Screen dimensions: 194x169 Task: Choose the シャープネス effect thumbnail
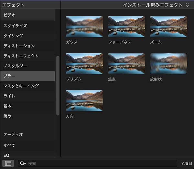(x=126, y=26)
